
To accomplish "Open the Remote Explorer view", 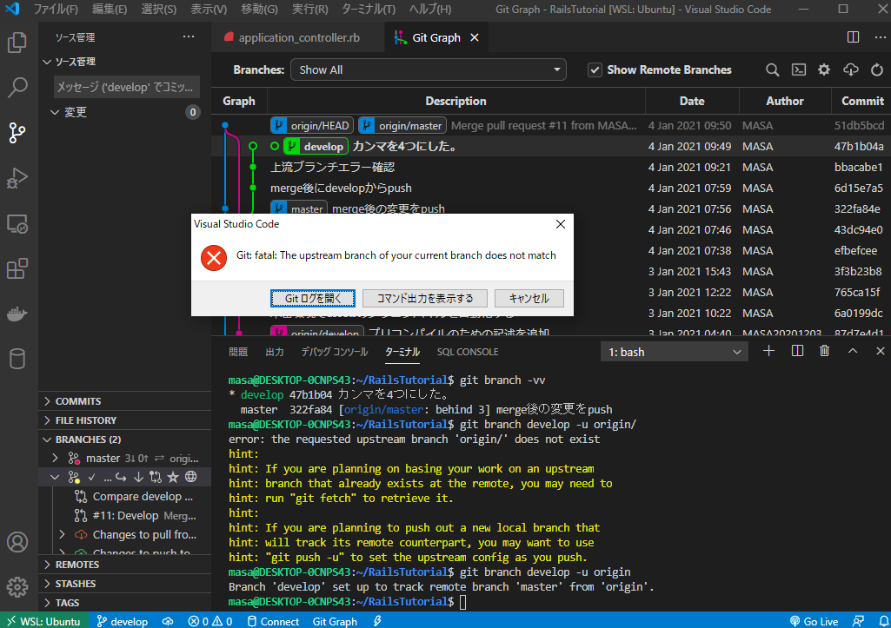I will [17, 224].
